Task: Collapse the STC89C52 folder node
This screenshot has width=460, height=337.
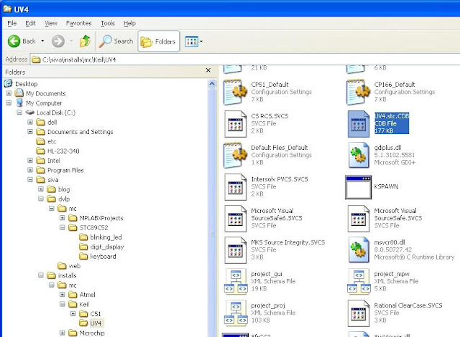Action: pos(63,227)
